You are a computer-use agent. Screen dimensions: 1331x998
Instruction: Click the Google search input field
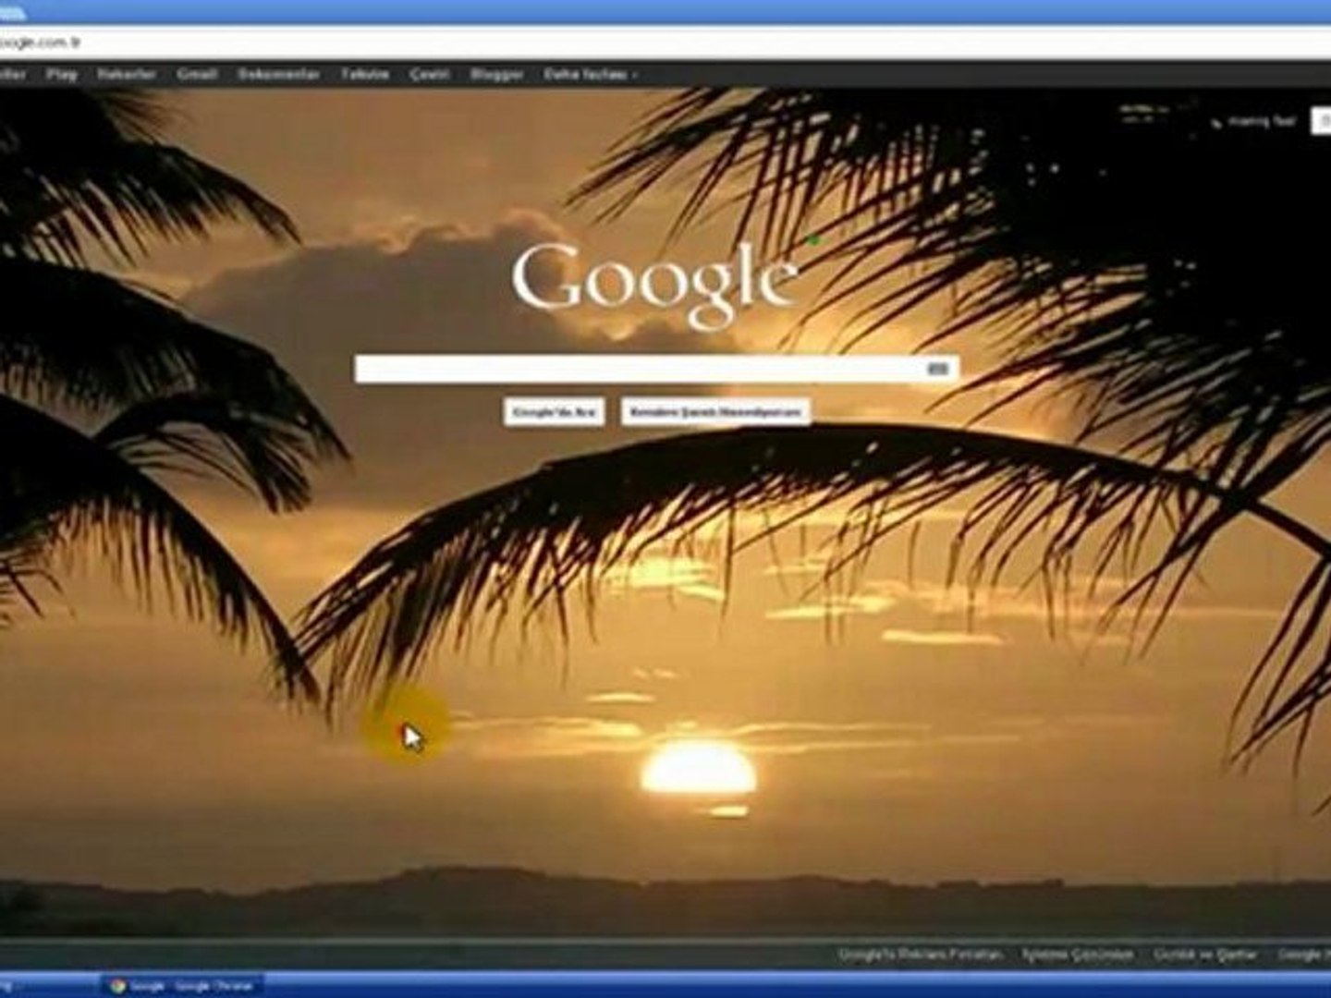(x=656, y=369)
